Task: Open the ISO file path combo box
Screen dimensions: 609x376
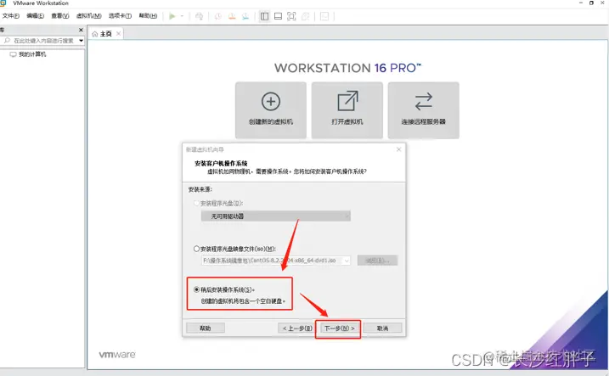Action: (276, 261)
